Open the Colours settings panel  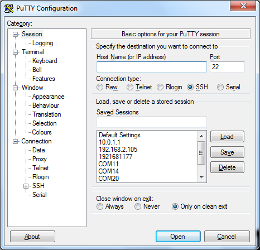tap(42, 132)
